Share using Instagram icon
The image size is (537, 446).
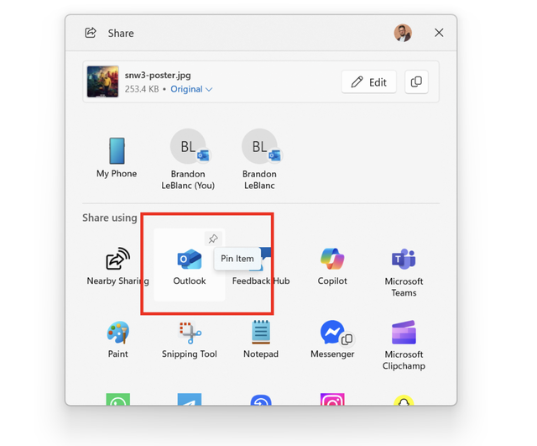332,400
